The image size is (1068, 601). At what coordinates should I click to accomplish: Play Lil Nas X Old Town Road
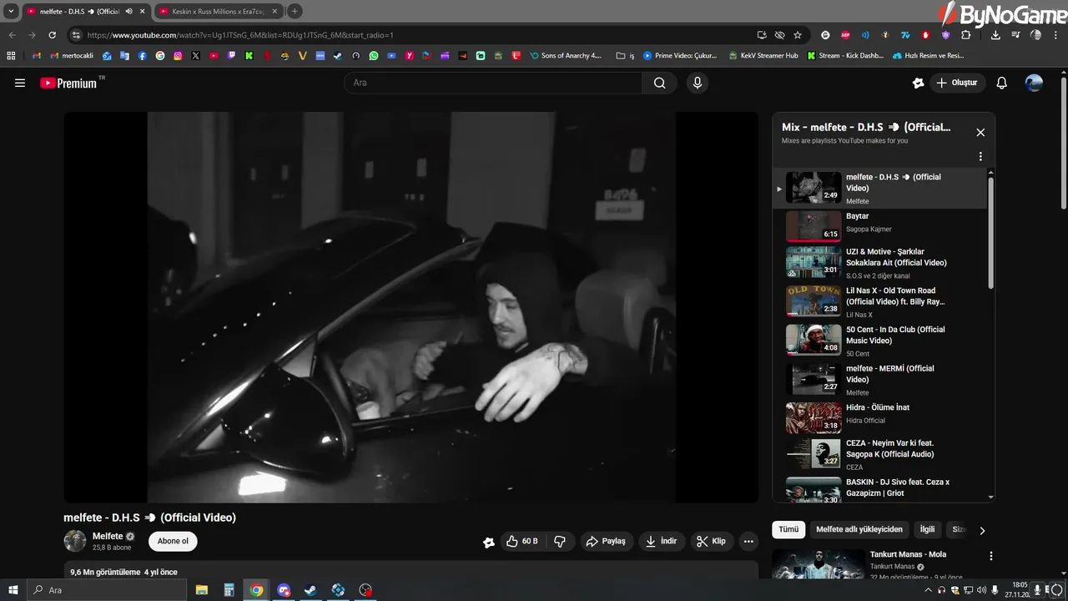click(880, 301)
